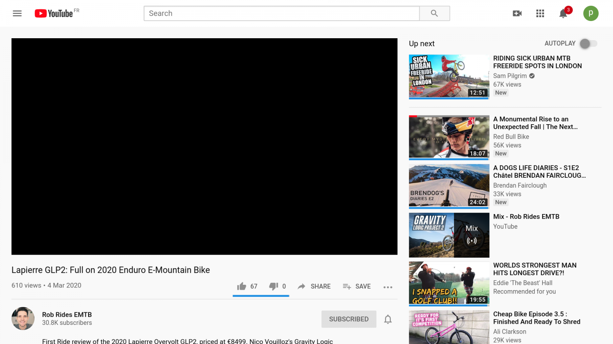Click '610 views • 4 Mar 2020' text
This screenshot has height=344, width=613.
[x=46, y=286]
